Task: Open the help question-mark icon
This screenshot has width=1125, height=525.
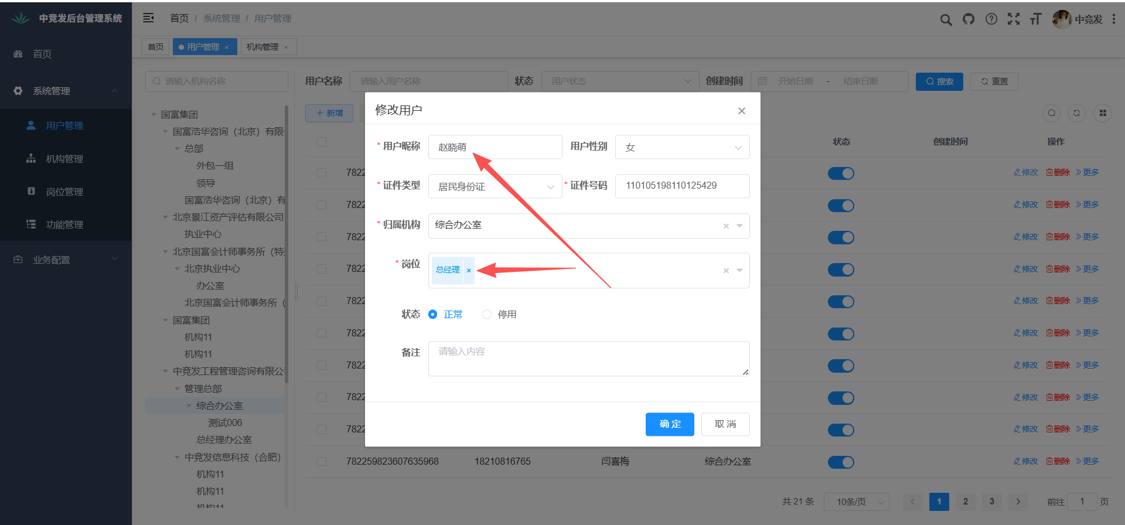Action: pos(991,19)
